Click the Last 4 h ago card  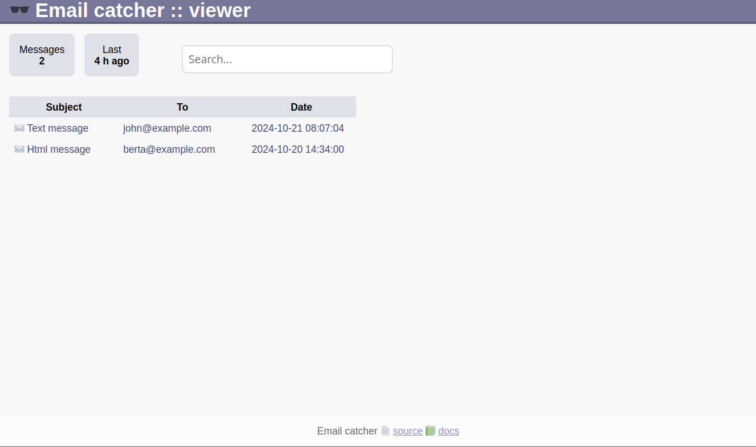click(112, 55)
